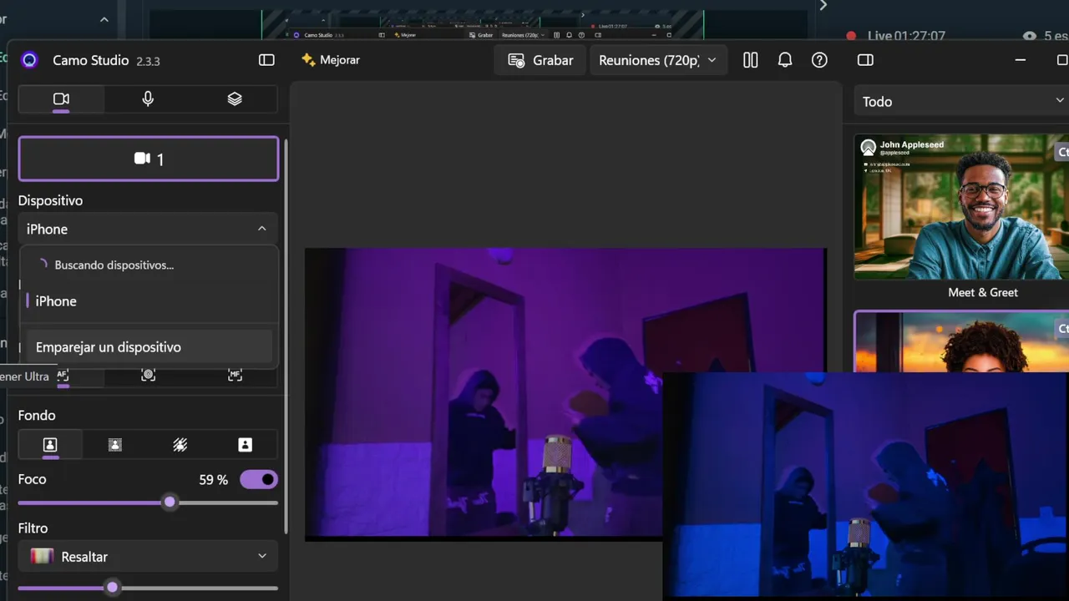Viewport: 1069px width, 601px height.
Task: Click the 59 % focus value
Action: pyautogui.click(x=213, y=480)
